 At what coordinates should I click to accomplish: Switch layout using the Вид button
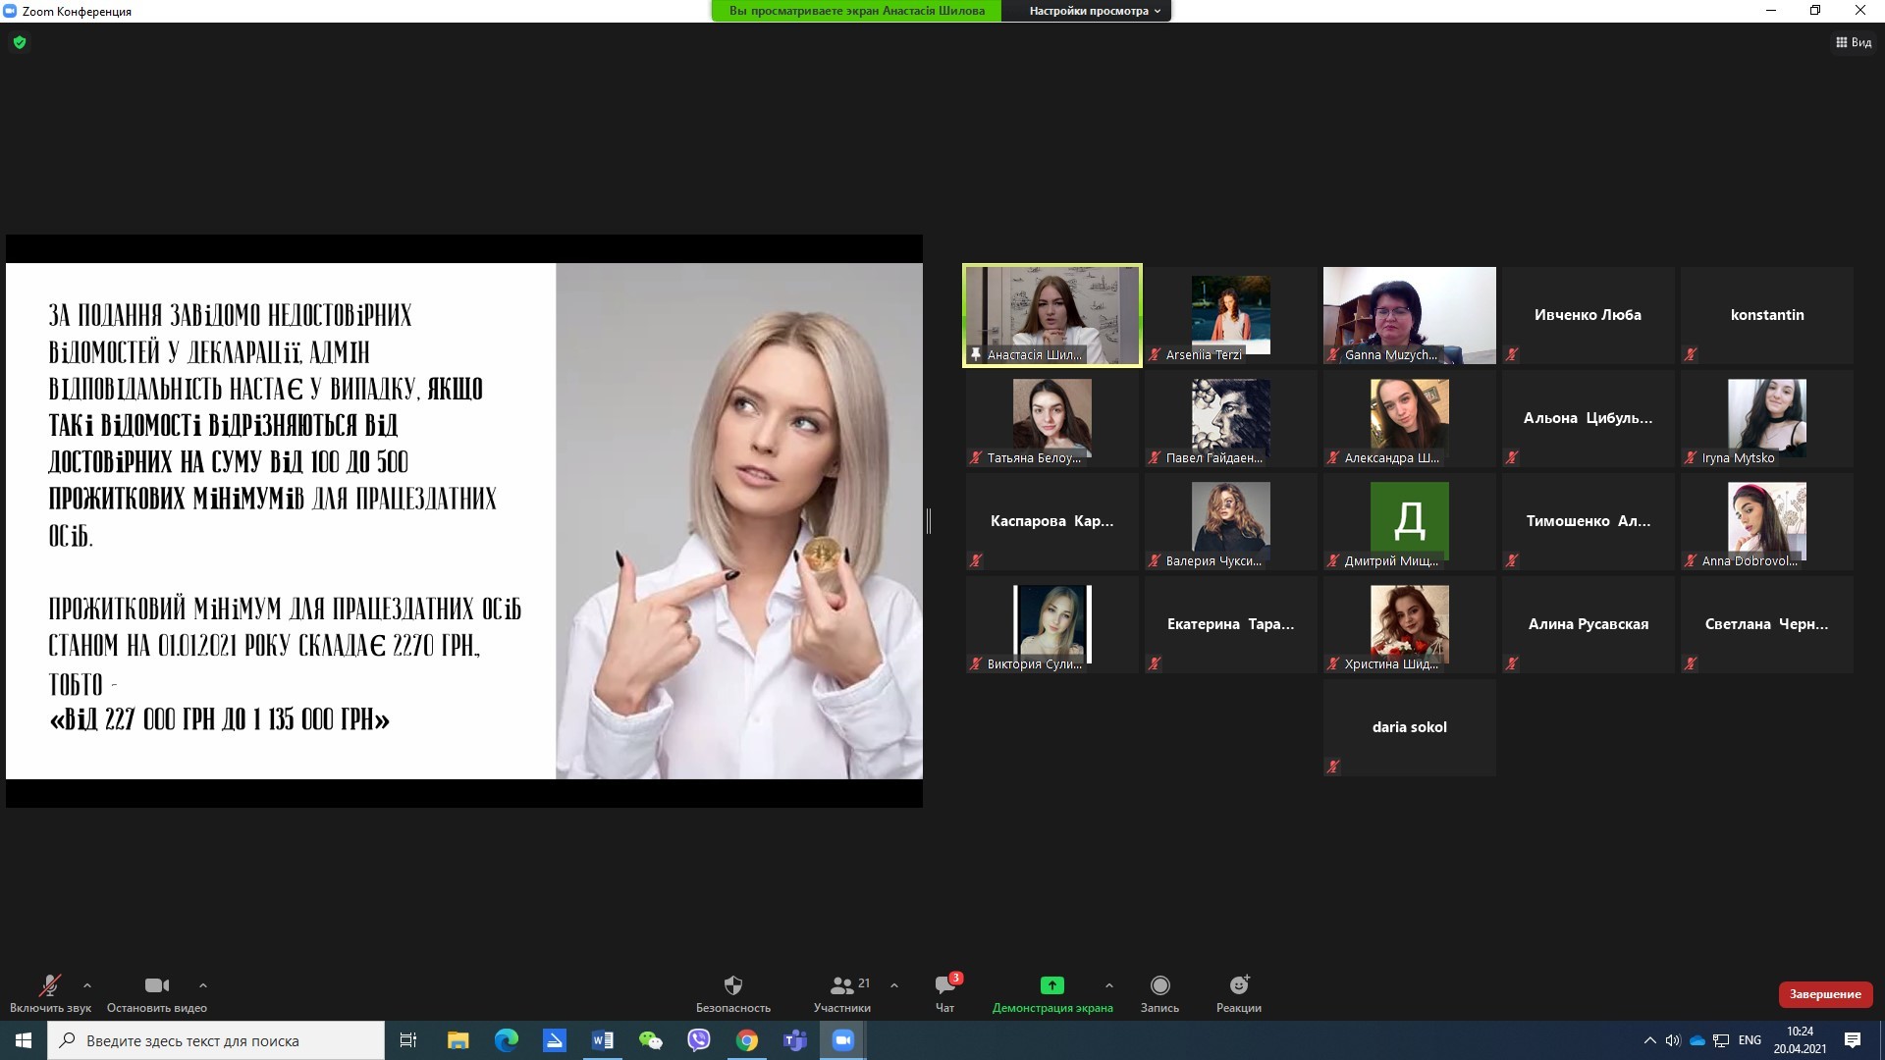pos(1854,42)
